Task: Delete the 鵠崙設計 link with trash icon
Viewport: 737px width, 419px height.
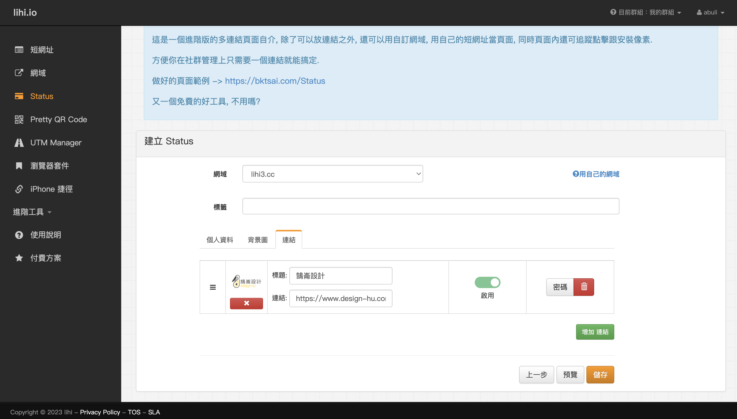Action: [584, 287]
